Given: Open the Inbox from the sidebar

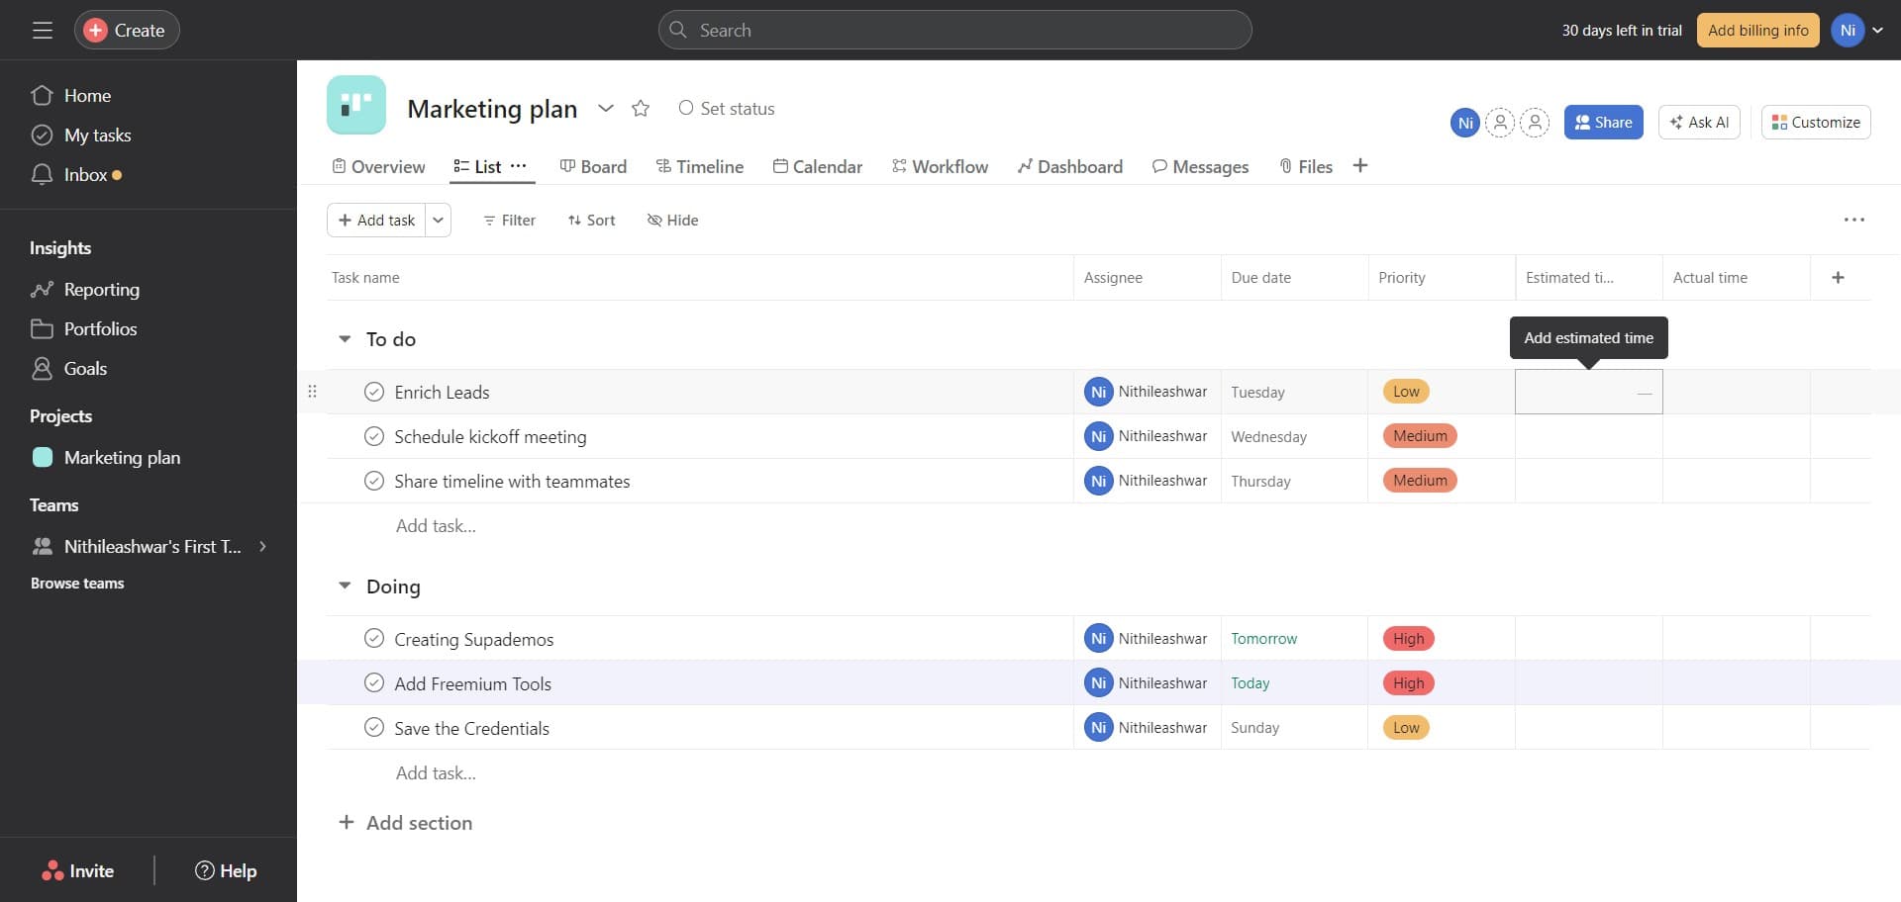Looking at the screenshot, I should point(88,174).
